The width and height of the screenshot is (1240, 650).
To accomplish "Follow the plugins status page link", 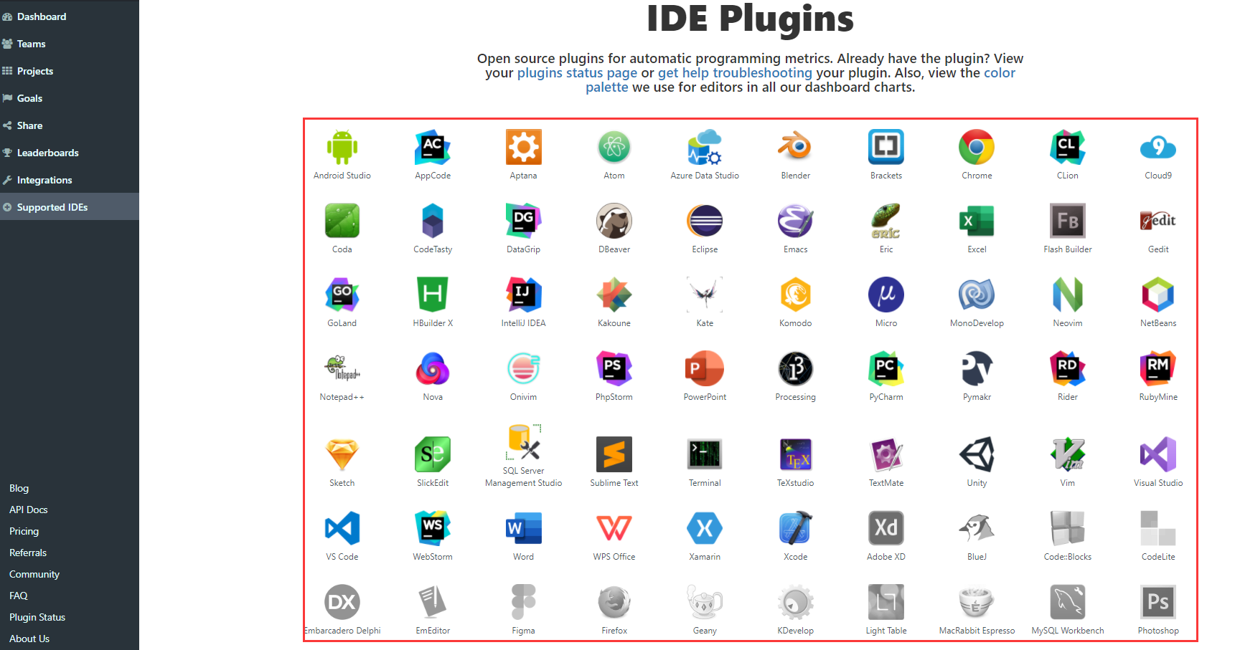I will click(x=577, y=73).
